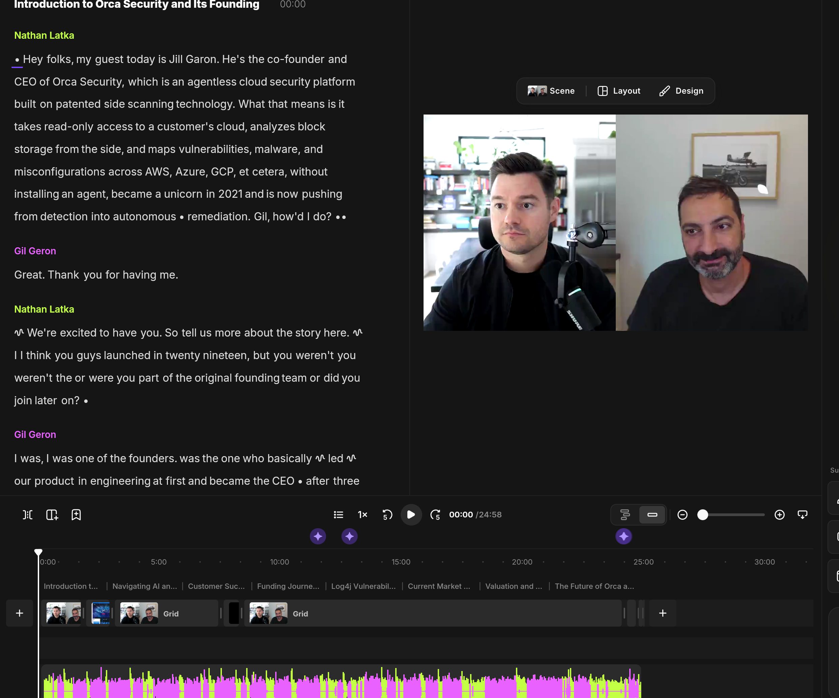Select the 'Funding Journe...' chapter
This screenshot has height=698, width=839.
(x=288, y=586)
